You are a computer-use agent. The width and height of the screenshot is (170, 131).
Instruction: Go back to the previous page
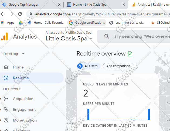point(3,14)
